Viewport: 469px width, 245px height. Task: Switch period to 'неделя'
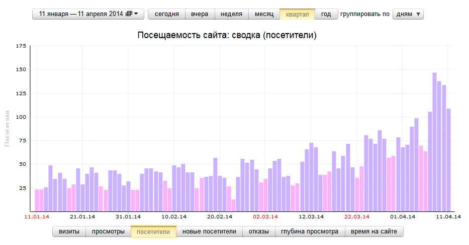click(x=231, y=14)
